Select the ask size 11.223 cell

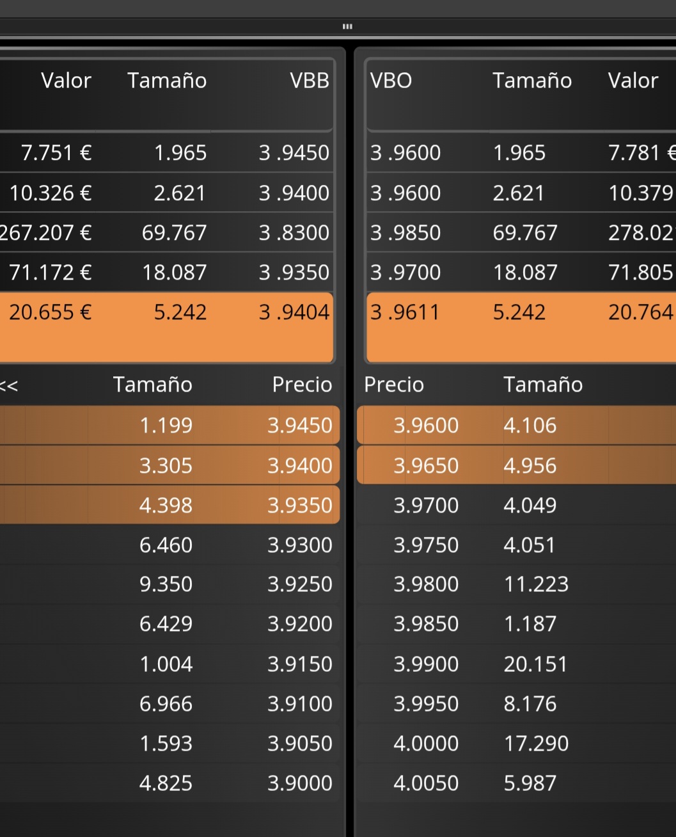536,584
